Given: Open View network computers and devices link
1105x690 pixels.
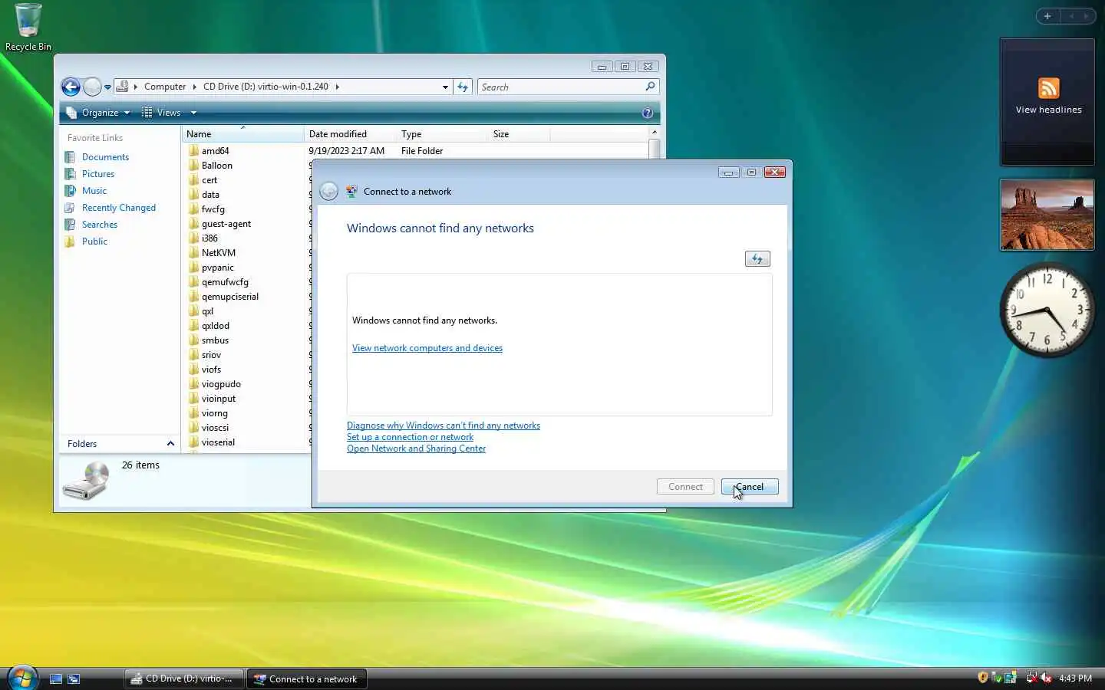Looking at the screenshot, I should click(427, 348).
